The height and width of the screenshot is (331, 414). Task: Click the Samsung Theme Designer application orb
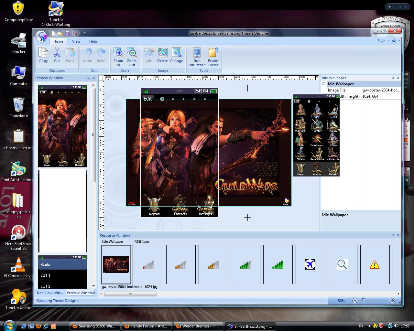pos(41,36)
